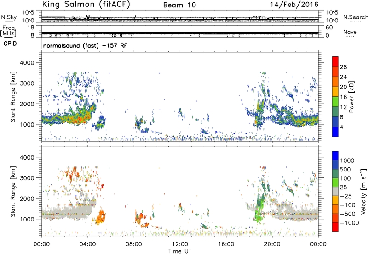Click the "20:00" time tick label
This screenshot has height=254, width=368.
pos(272,244)
